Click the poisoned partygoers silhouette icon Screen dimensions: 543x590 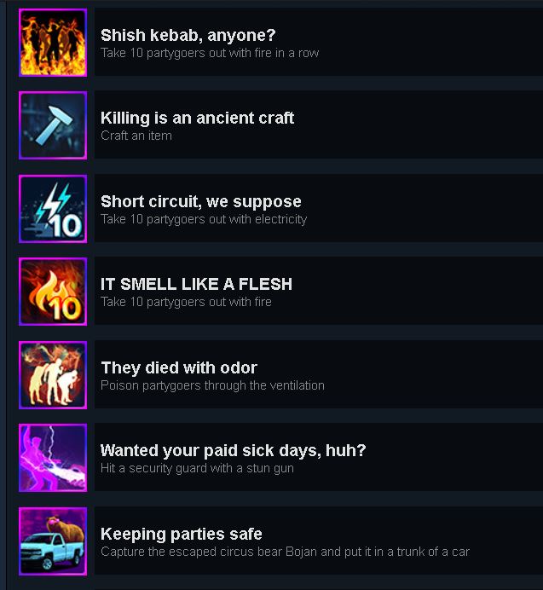point(53,375)
